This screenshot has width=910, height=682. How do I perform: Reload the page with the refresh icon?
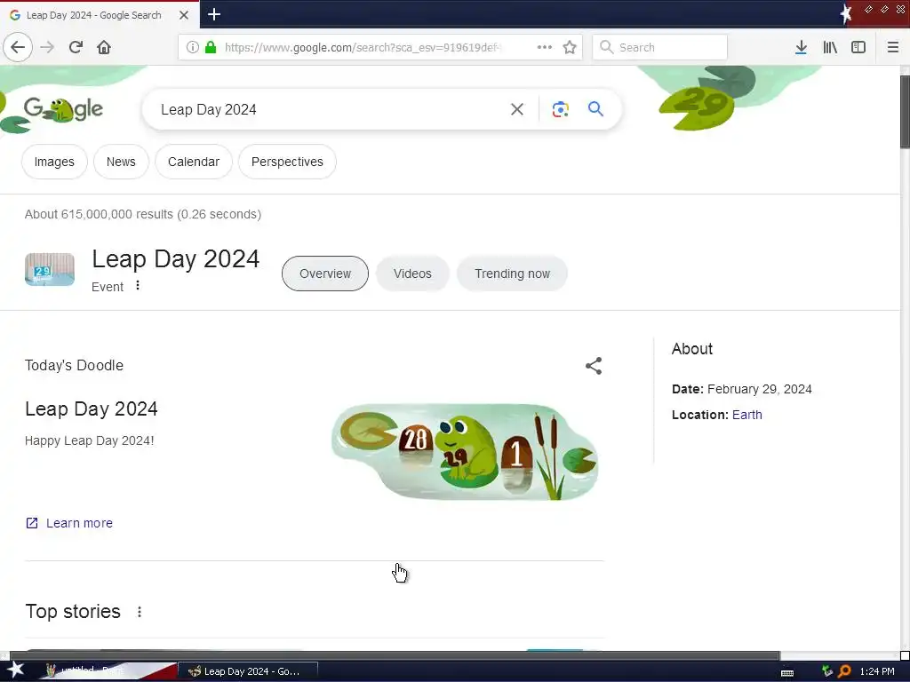click(x=76, y=47)
